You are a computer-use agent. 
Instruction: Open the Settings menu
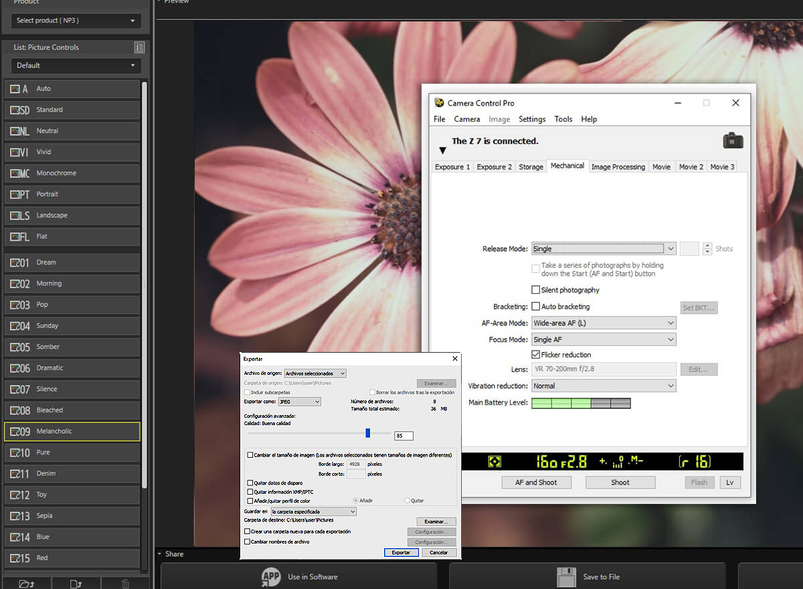(x=532, y=119)
